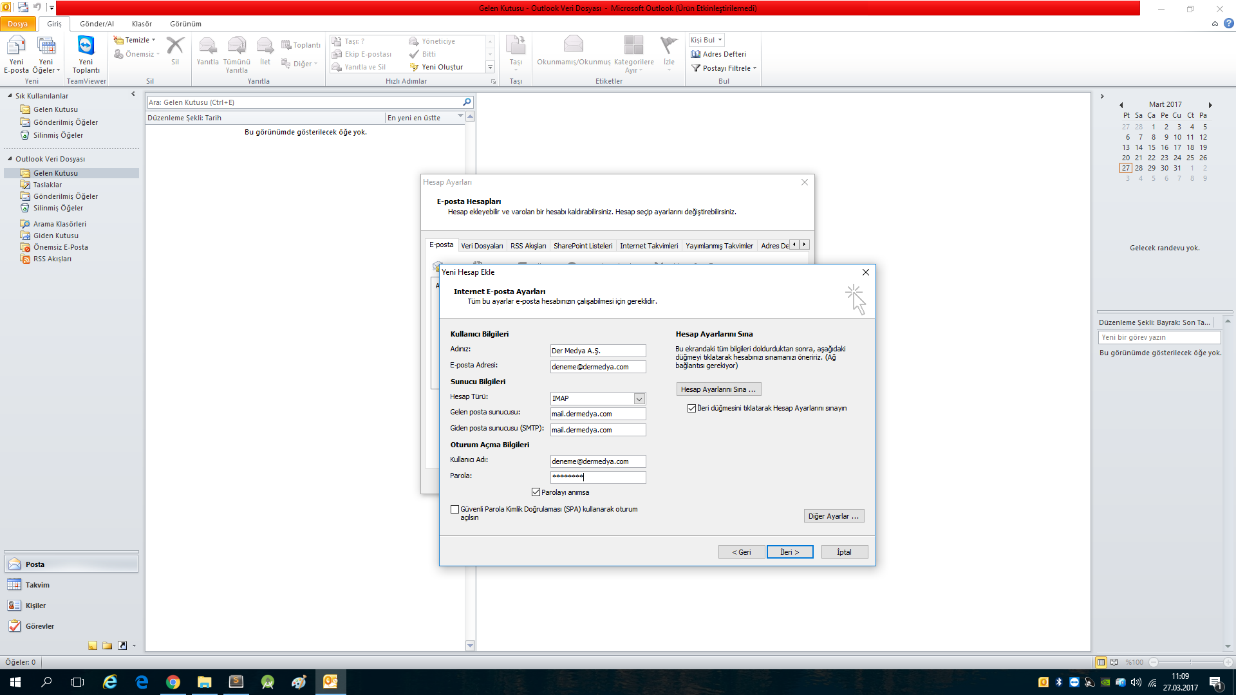Viewport: 1236px width, 695px height.
Task: Select Önemsiz E-Posta folder
Action: [x=61, y=247]
